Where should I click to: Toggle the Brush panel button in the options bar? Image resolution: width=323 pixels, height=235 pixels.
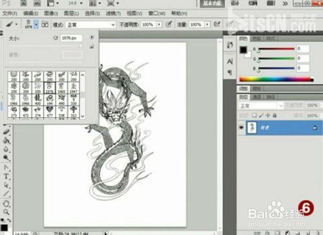coord(45,24)
